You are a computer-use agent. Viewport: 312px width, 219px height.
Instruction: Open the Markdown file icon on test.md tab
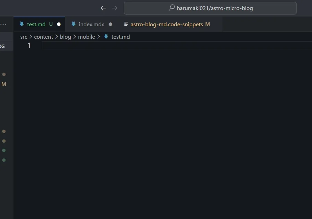(21, 24)
